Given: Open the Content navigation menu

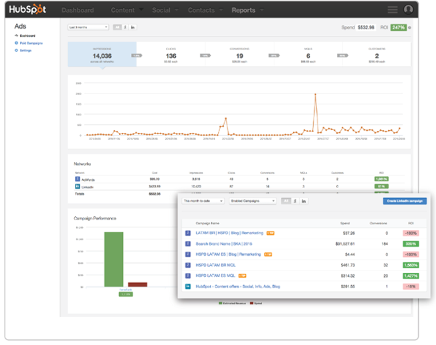Looking at the screenshot, I should pyautogui.click(x=122, y=10).
